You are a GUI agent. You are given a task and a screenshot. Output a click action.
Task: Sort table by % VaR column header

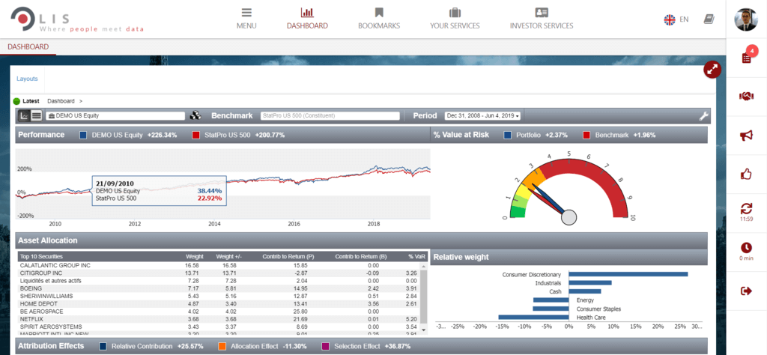click(x=416, y=257)
